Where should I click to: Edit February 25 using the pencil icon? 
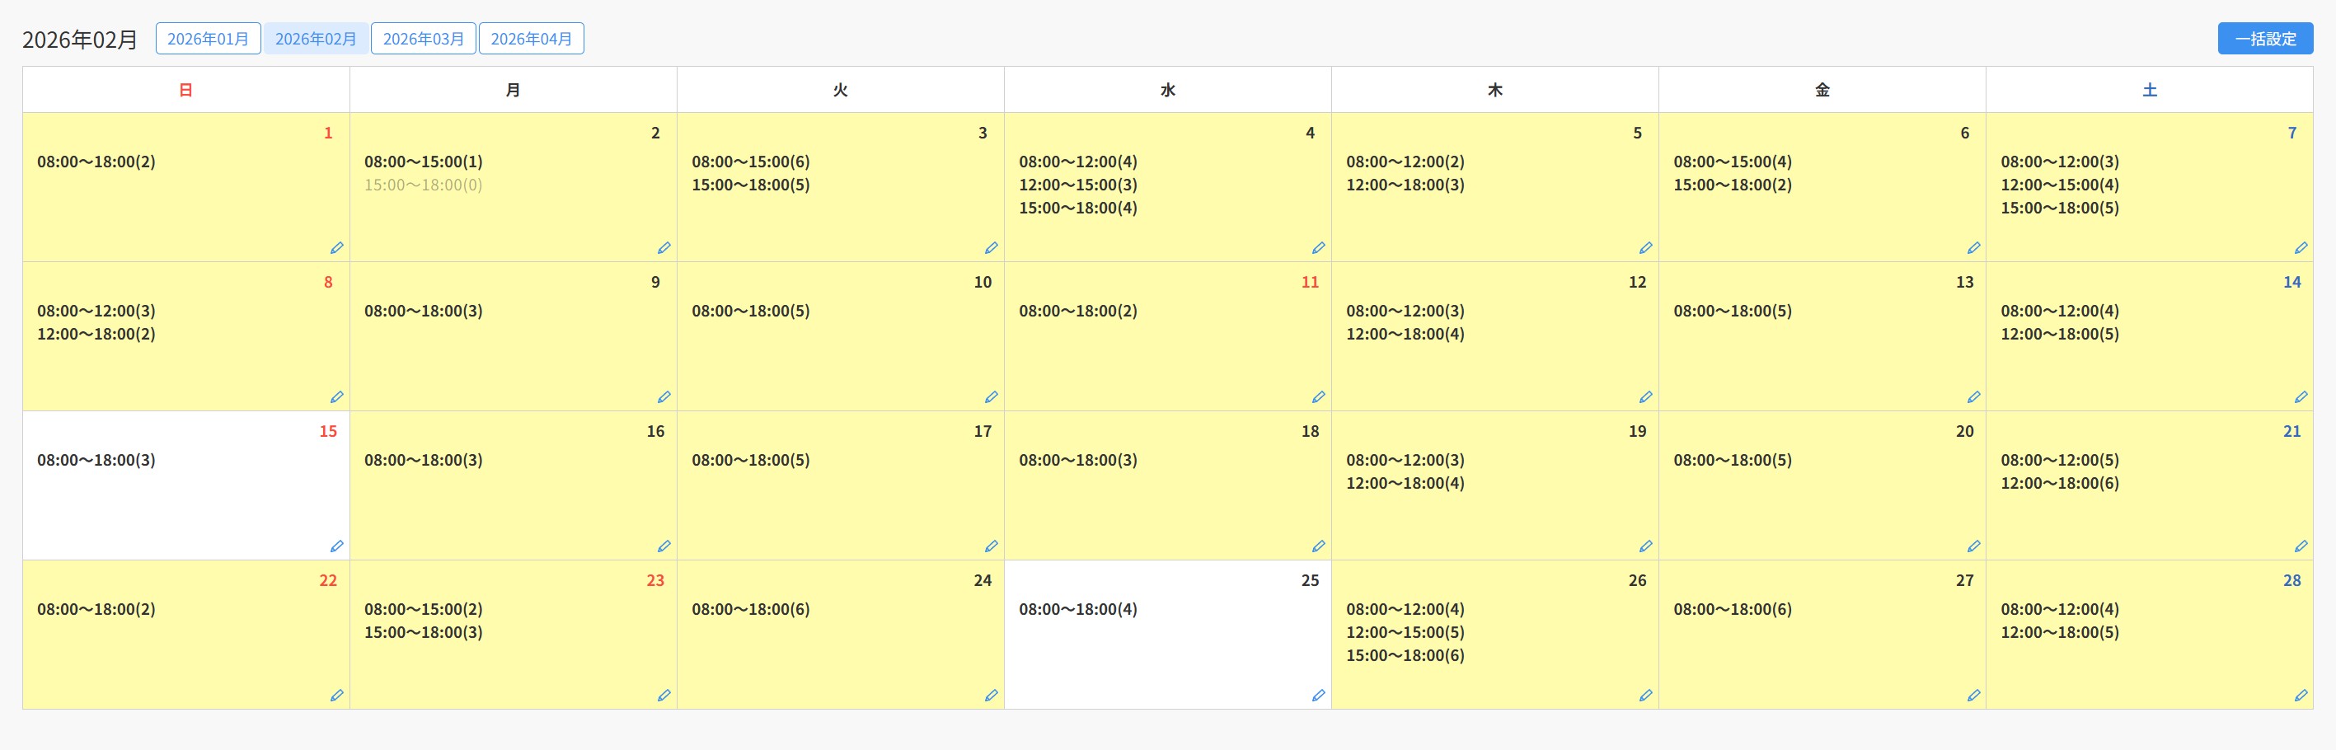point(1319,696)
